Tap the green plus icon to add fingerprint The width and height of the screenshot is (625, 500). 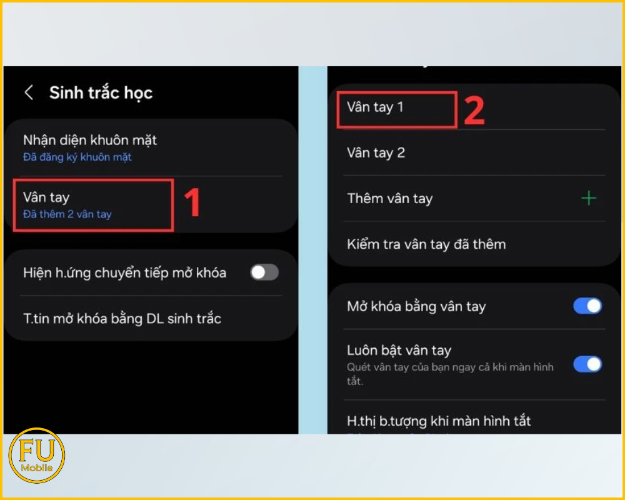pyautogui.click(x=588, y=199)
